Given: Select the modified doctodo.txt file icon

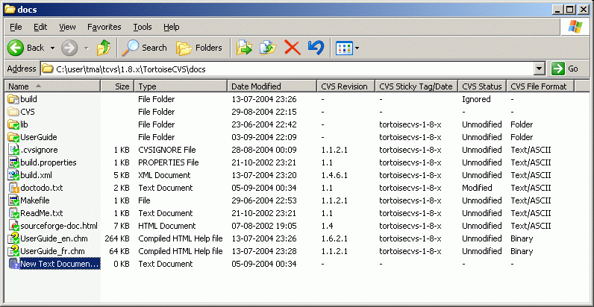Looking at the screenshot, I should click(13, 188).
